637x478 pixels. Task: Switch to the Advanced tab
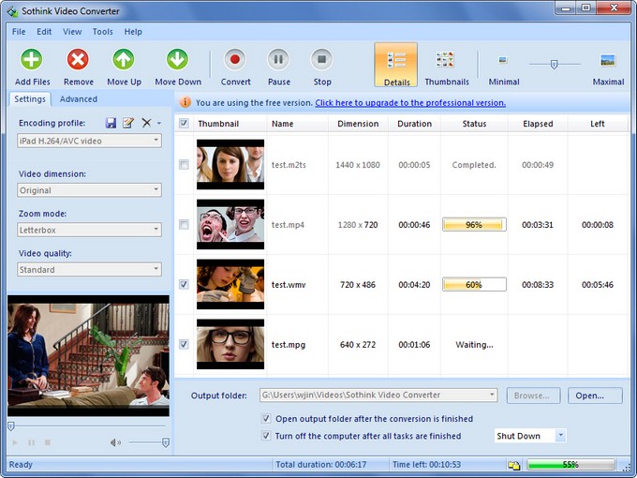(78, 98)
